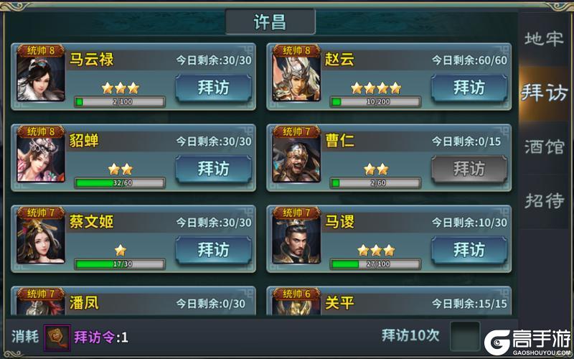
Task: Select Ma Su's portrait icon
Action: (x=296, y=240)
